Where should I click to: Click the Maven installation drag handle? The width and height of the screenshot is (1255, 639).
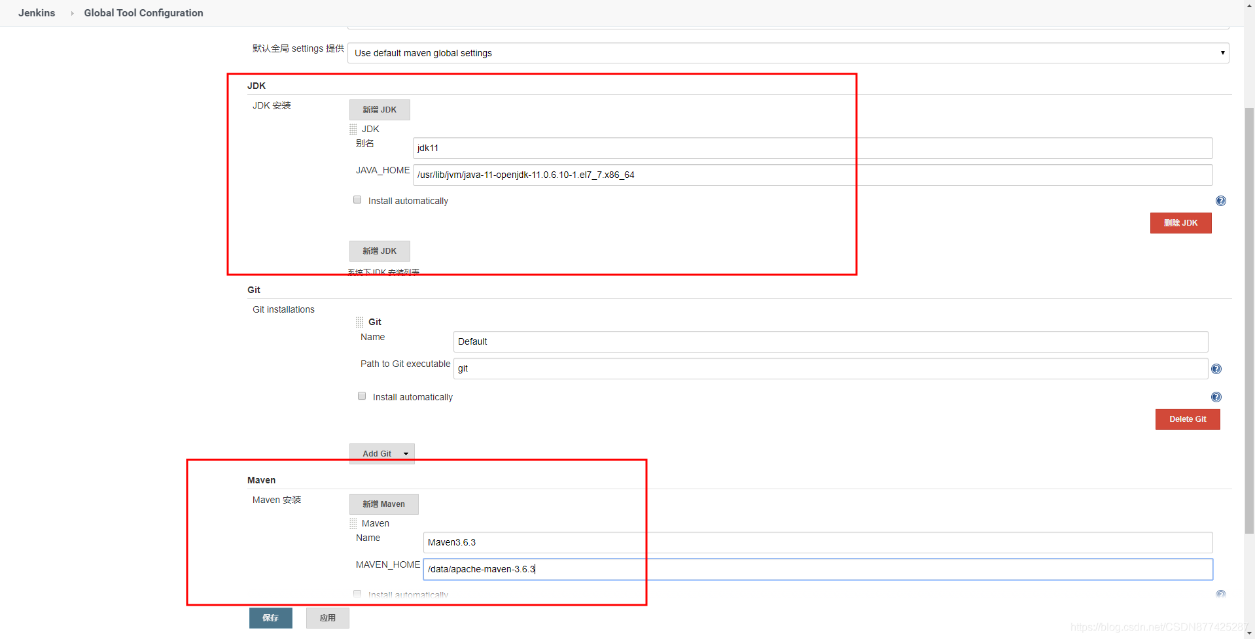pyautogui.click(x=353, y=524)
